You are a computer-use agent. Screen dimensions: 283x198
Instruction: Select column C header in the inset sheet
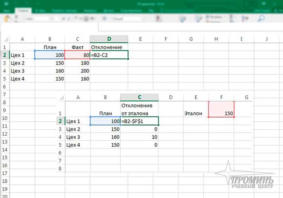pos(139,97)
